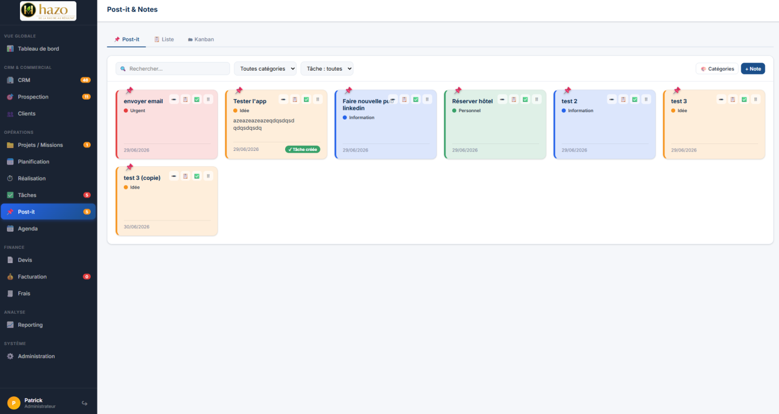The height and width of the screenshot is (414, 779).
Task: Open Facturation in the sidebar
Action: [48, 277]
